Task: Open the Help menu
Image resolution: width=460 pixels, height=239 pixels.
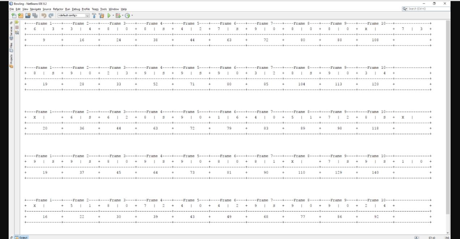Action: pos(124,9)
